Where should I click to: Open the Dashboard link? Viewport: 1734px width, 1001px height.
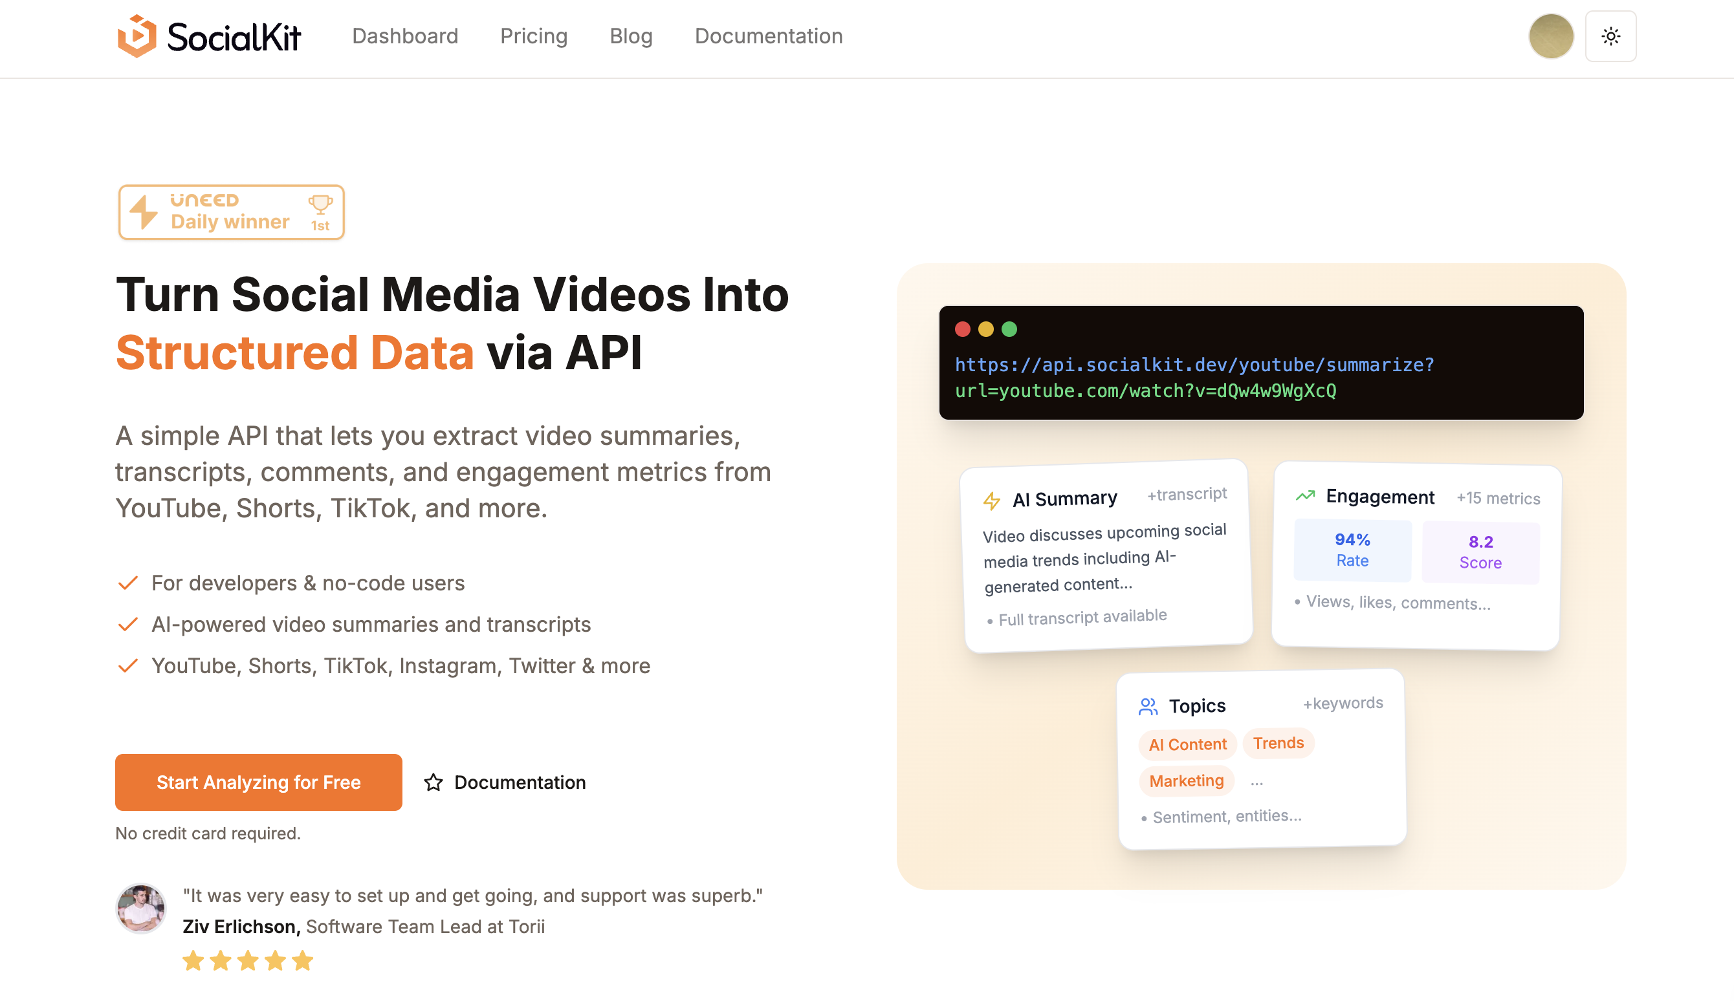pyautogui.click(x=405, y=36)
